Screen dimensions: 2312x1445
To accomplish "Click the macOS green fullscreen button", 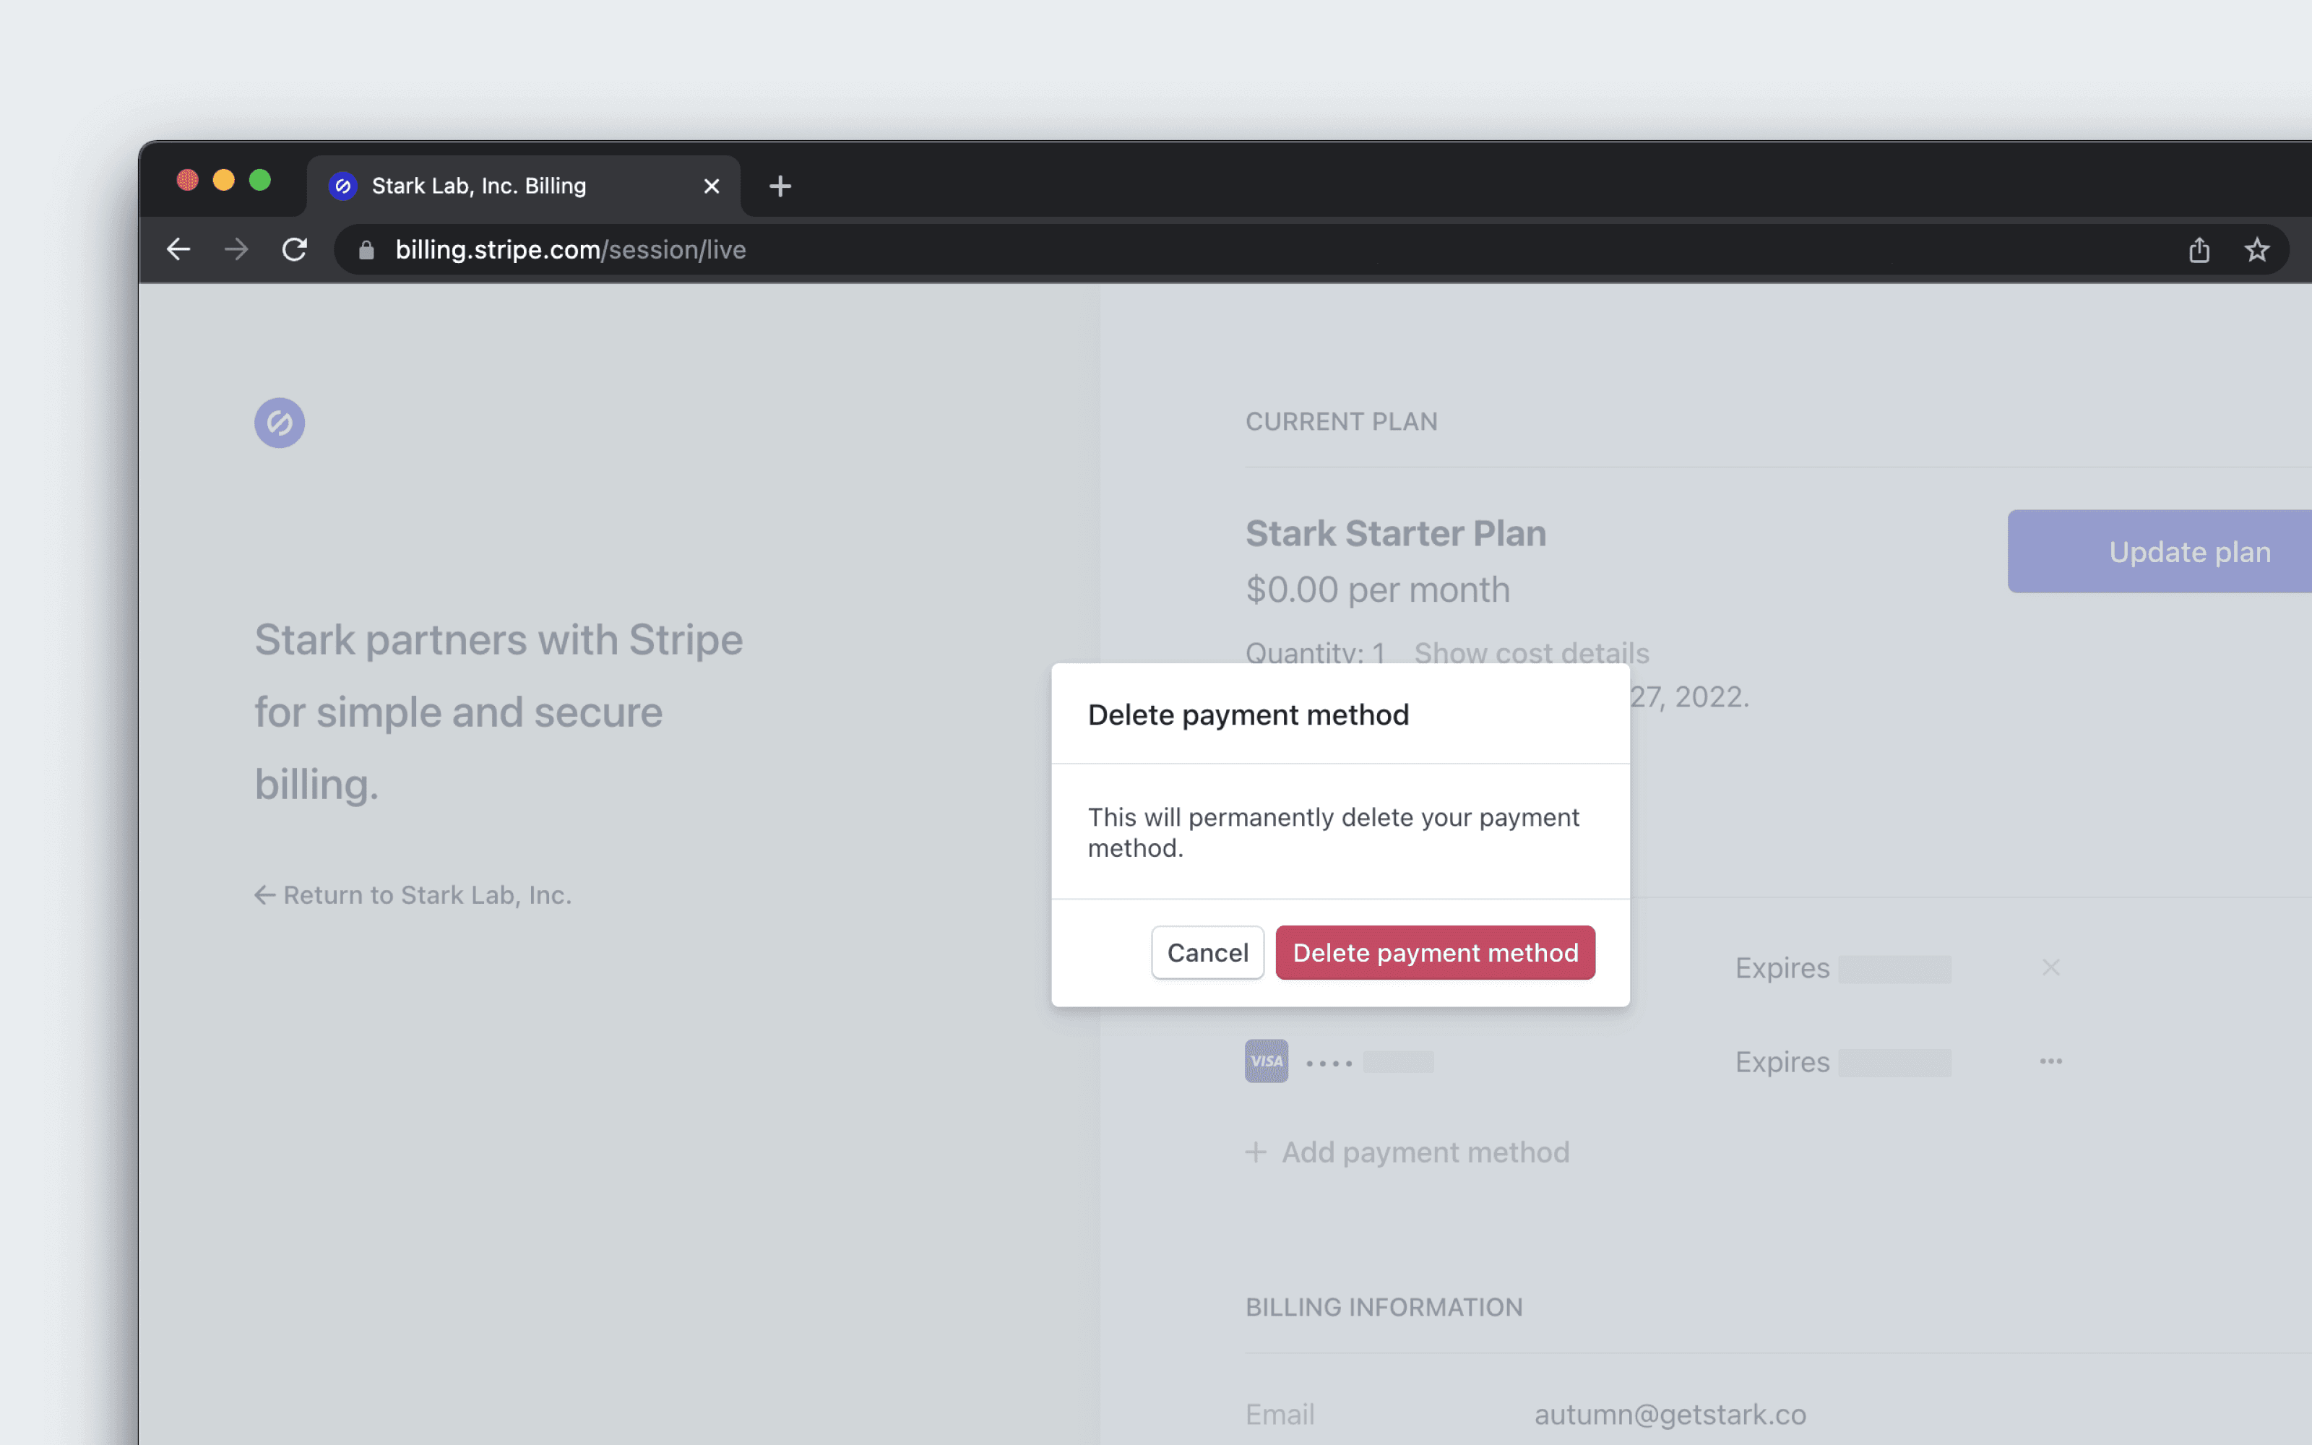I will point(260,180).
